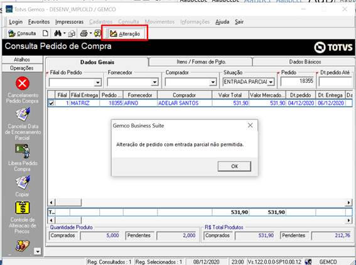The height and width of the screenshot is (265, 356).
Task: Click the toolbar icon right of binoculars dropdown
Action: [72, 34]
